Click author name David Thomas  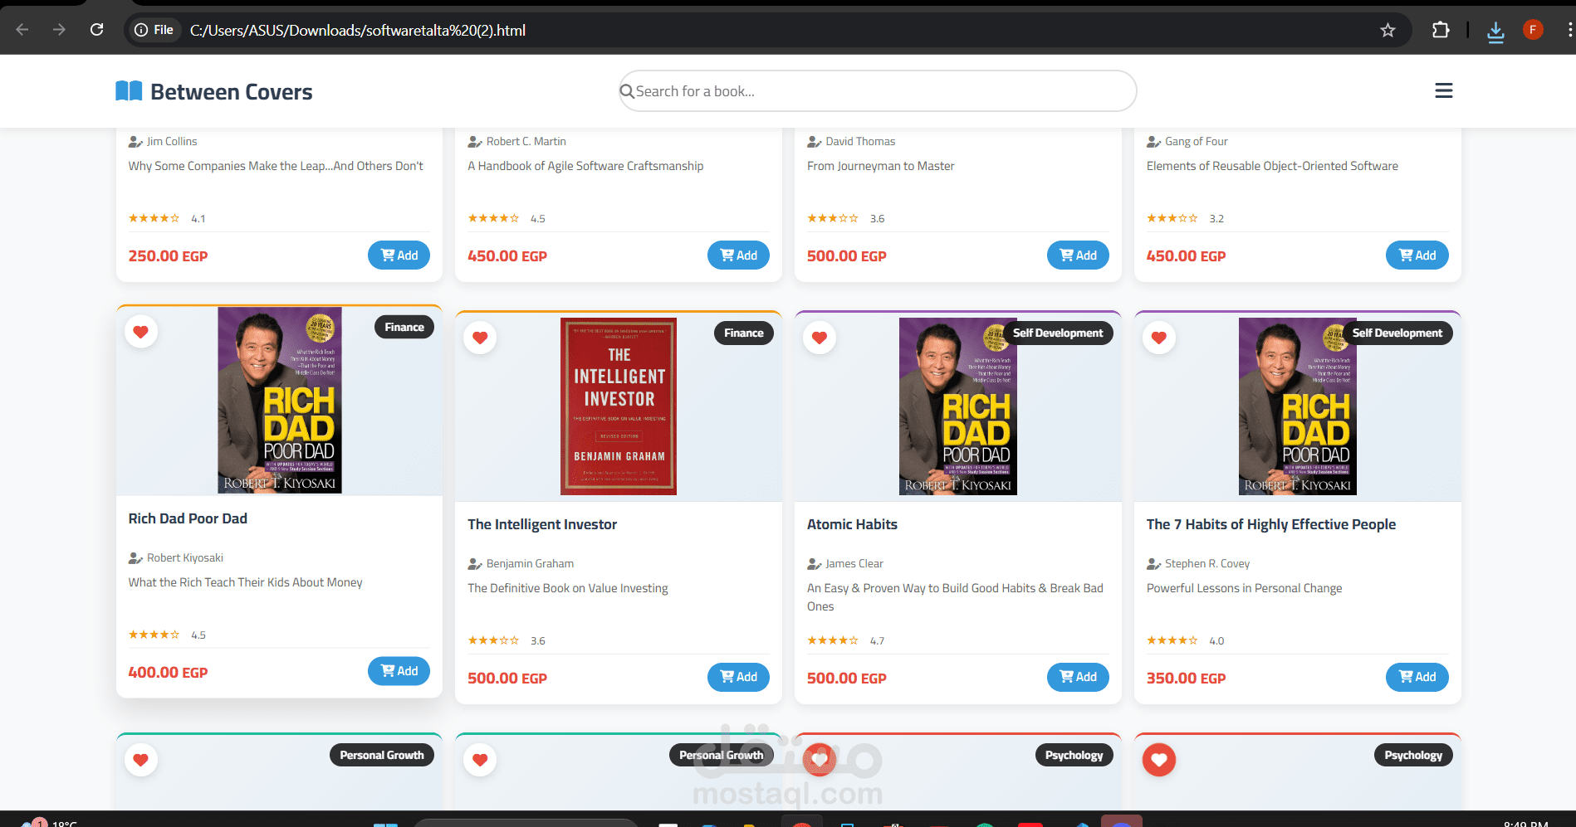pos(860,141)
